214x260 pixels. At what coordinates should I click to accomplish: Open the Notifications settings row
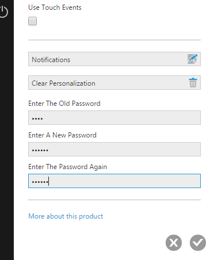click(114, 59)
